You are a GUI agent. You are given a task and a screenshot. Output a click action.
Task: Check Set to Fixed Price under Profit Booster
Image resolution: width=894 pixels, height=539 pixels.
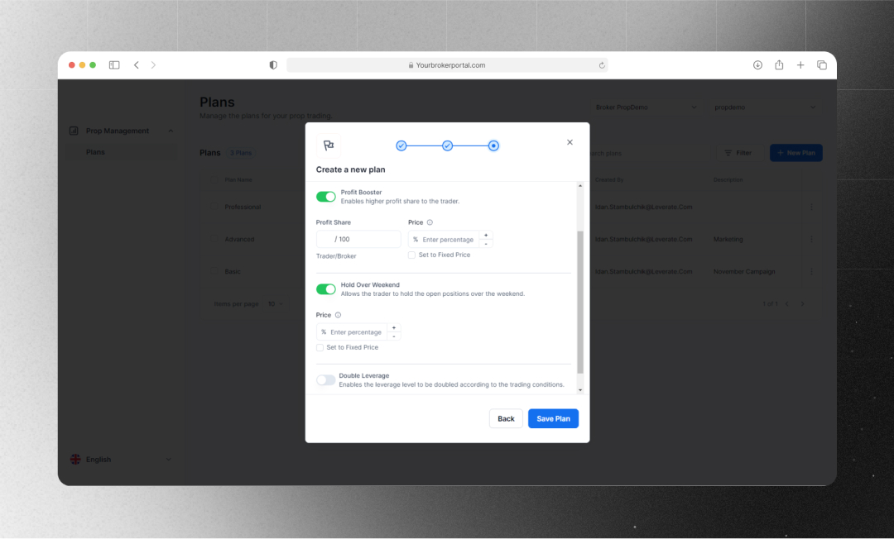click(x=412, y=255)
